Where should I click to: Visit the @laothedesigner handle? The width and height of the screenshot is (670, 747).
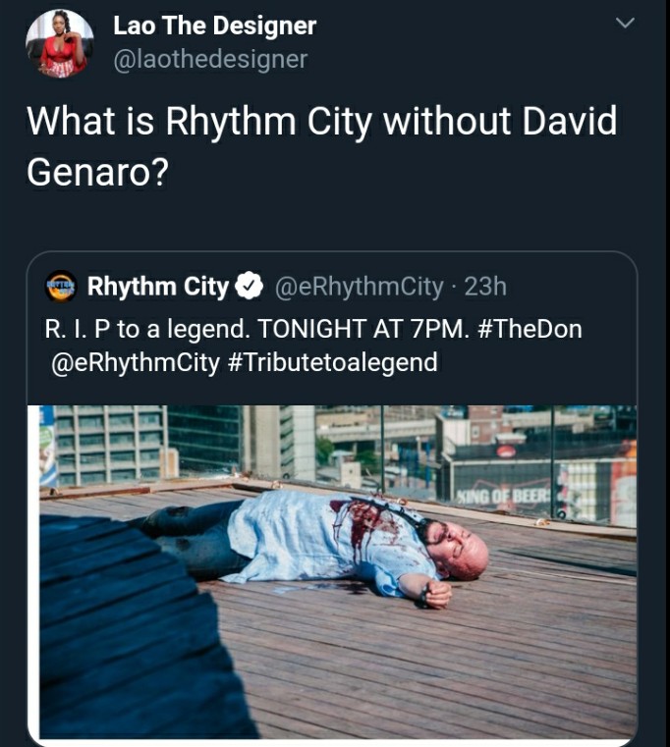coord(210,59)
